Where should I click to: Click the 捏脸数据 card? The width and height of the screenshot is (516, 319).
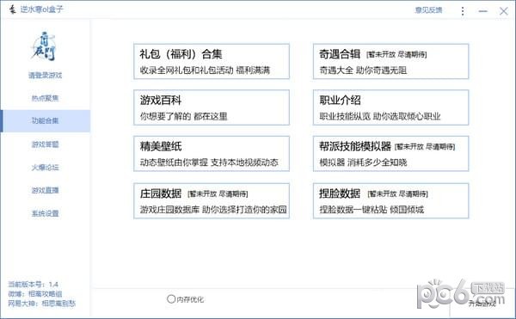tap(390, 201)
